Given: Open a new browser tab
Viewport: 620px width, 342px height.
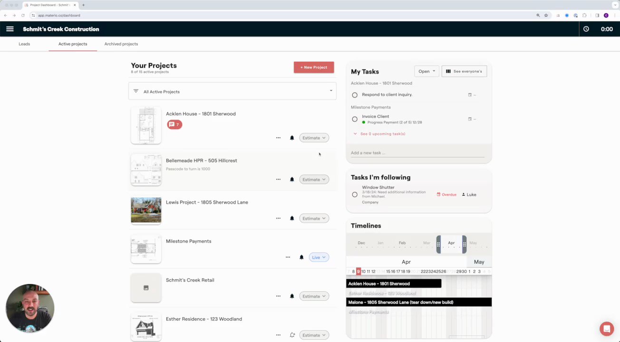Looking at the screenshot, I should [83, 5].
